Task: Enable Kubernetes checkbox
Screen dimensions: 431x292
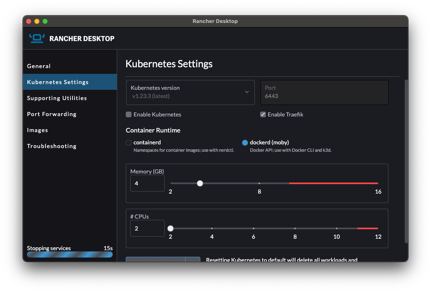Action: [x=129, y=114]
